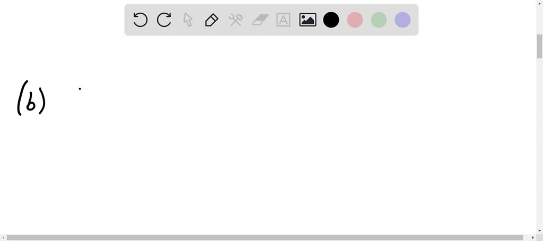Open the crossed tools settings icon
The width and height of the screenshot is (543, 241).
[235, 20]
